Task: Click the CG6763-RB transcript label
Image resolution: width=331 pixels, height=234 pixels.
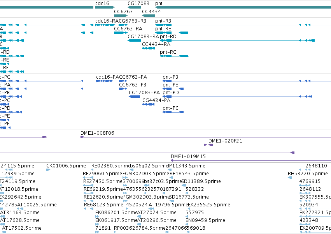Action: click(133, 21)
